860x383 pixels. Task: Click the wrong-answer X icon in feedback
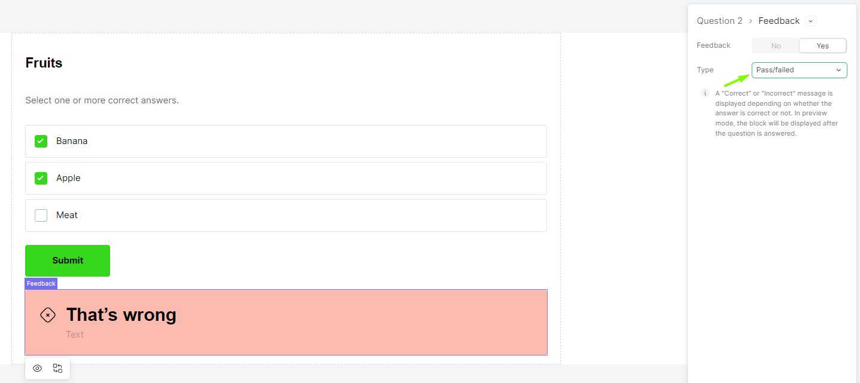[48, 315]
